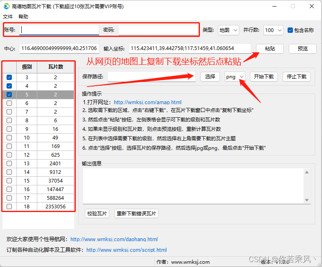Viewport: 322px width, 267px height.
Task: Close the 高德地图瓦片下载 window
Action: (x=311, y=7)
